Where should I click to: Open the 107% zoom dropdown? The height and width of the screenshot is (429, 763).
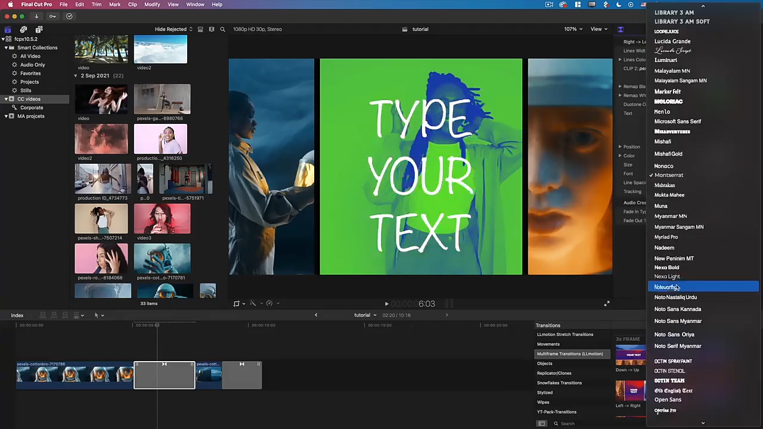point(573,29)
